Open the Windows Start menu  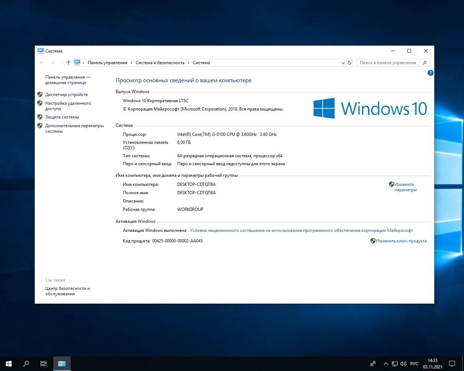9,364
